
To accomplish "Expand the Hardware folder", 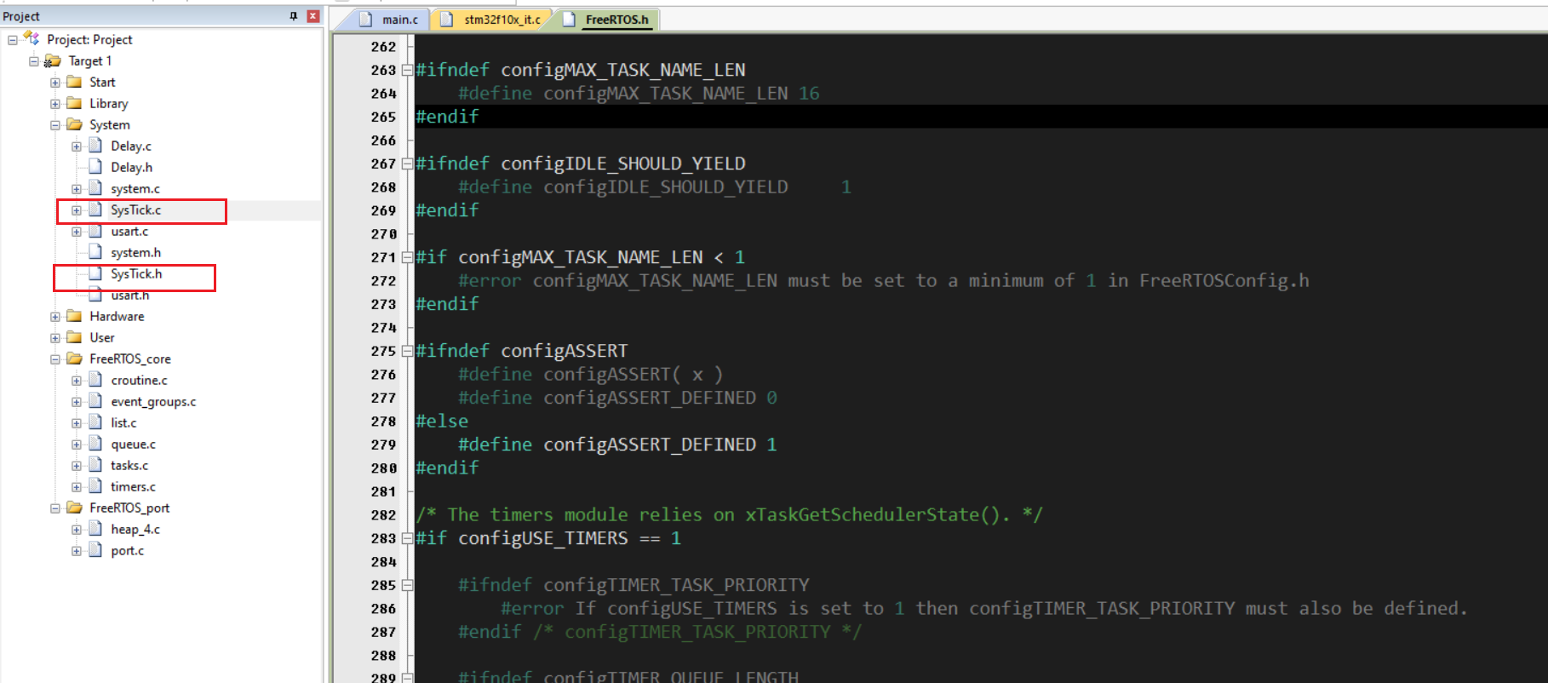I will click(x=55, y=317).
